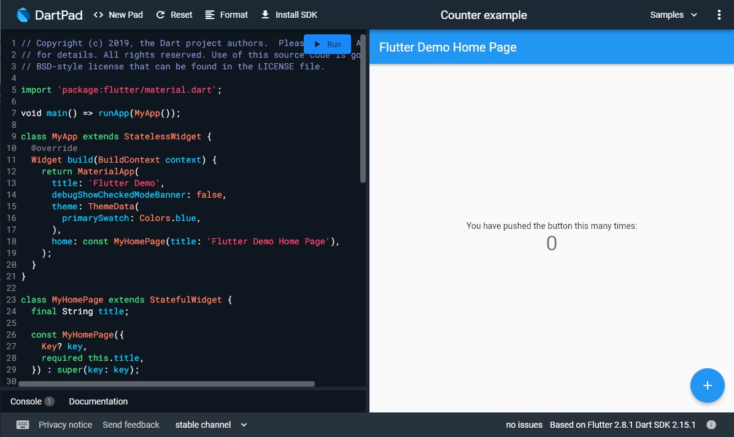Image resolution: width=734 pixels, height=437 pixels.
Task: Click the Send feedback link
Action: tap(131, 425)
